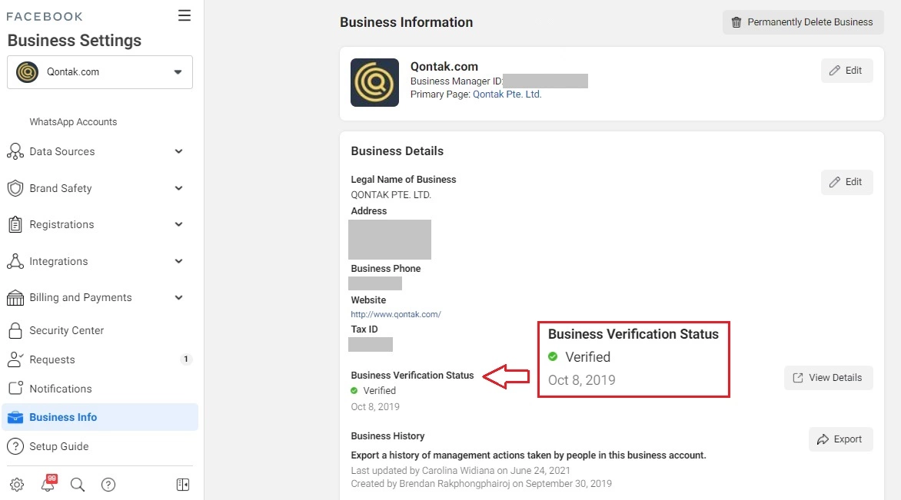Click the Setup Guide question icon
This screenshot has width=901, height=500.
click(x=15, y=446)
